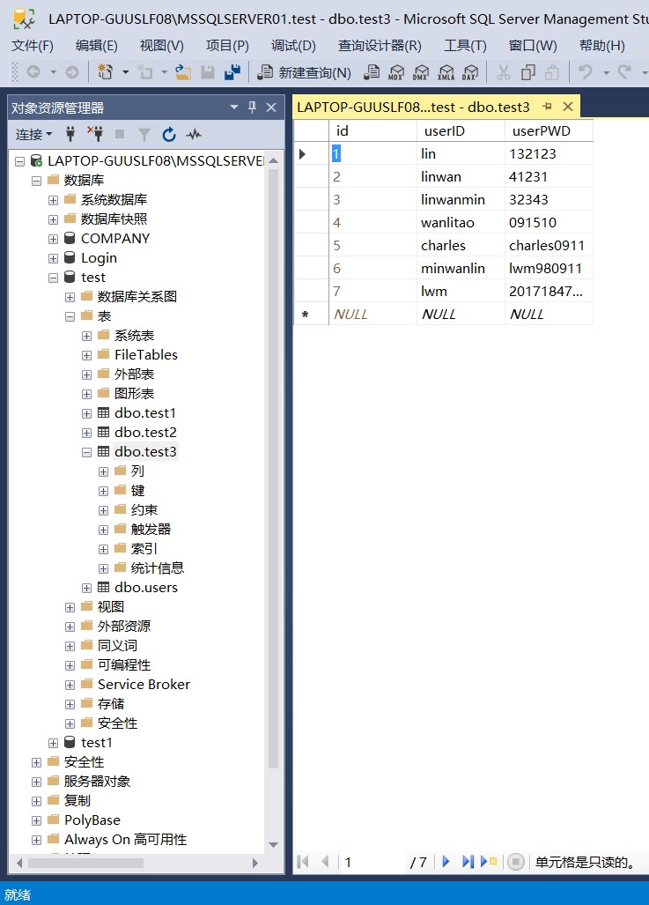Collapse the test database node
The height and width of the screenshot is (905, 649).
tap(53, 278)
